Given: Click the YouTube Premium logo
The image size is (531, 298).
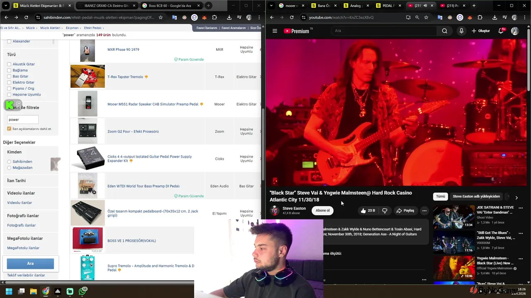Looking at the screenshot, I should pyautogui.click(x=296, y=31).
